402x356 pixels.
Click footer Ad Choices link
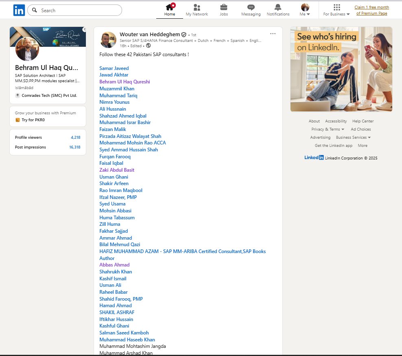click(x=361, y=129)
